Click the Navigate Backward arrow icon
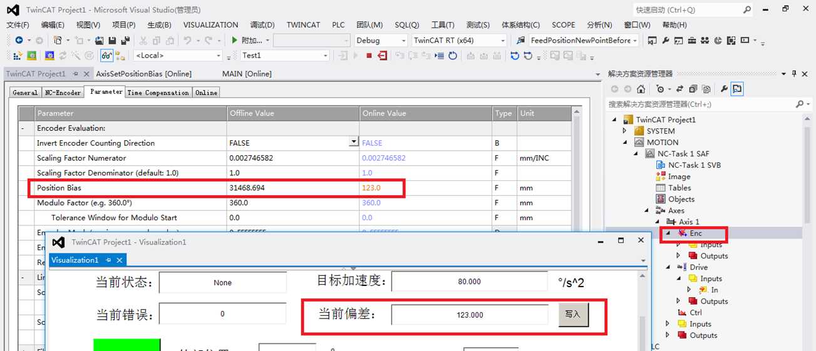Screen dimensions: 816x351 click(x=19, y=40)
